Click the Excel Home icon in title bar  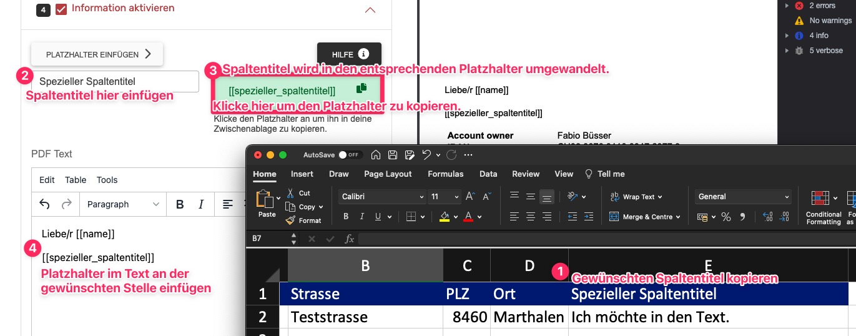click(375, 155)
